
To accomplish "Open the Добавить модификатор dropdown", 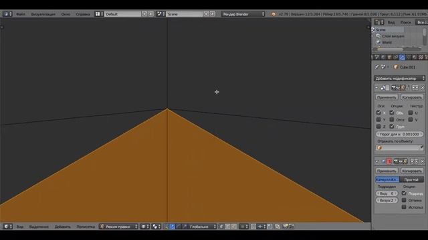I will coord(400,79).
